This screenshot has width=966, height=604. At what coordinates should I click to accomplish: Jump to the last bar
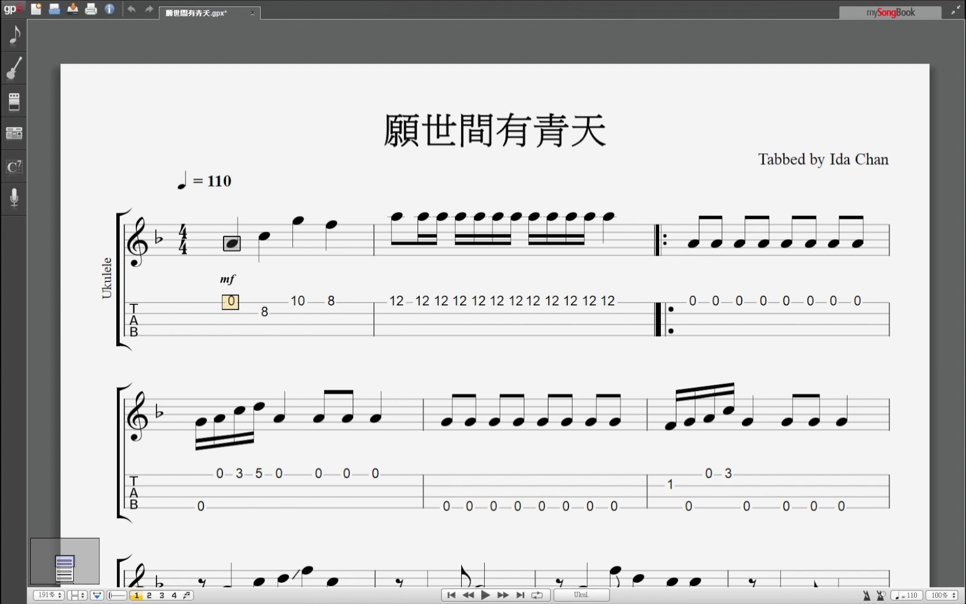(520, 595)
